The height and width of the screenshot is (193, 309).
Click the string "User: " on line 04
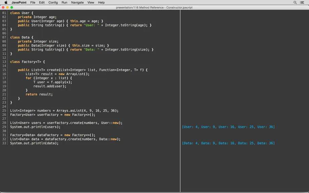pos(91,25)
